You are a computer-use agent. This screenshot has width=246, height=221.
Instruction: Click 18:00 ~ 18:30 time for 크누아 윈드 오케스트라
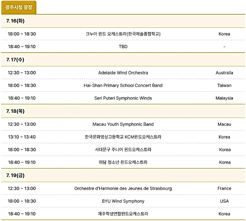22,34
